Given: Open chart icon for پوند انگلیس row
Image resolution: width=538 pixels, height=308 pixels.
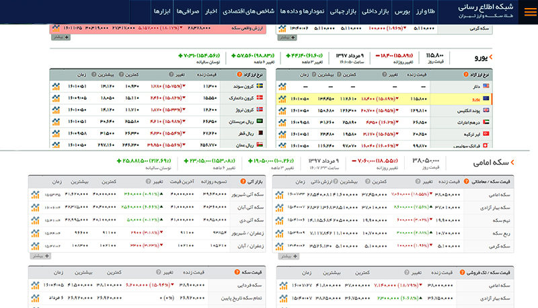Looking at the screenshot, I should [282, 110].
